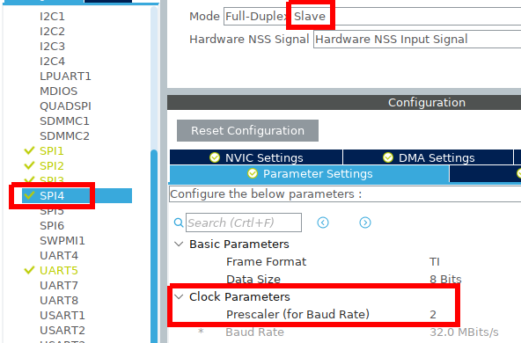Collapse the Basic Parameters section
The width and height of the screenshot is (521, 343).
point(179,244)
